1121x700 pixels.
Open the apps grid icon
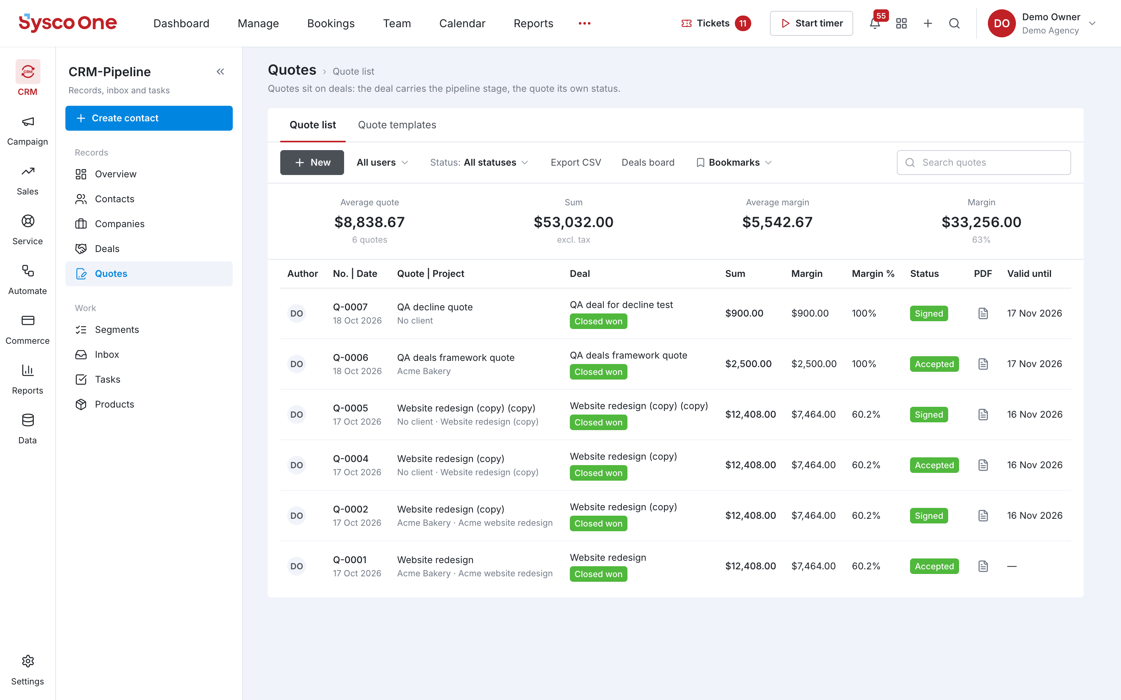[x=901, y=23]
